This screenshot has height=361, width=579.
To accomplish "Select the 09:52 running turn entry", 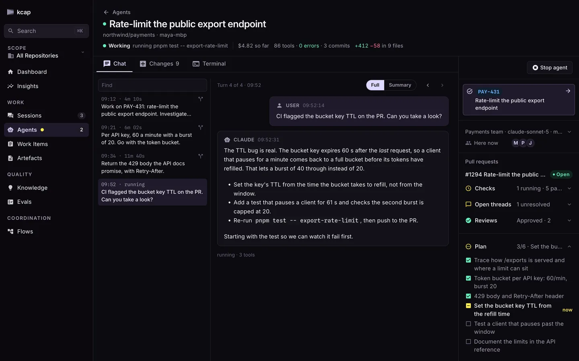I will click(152, 192).
